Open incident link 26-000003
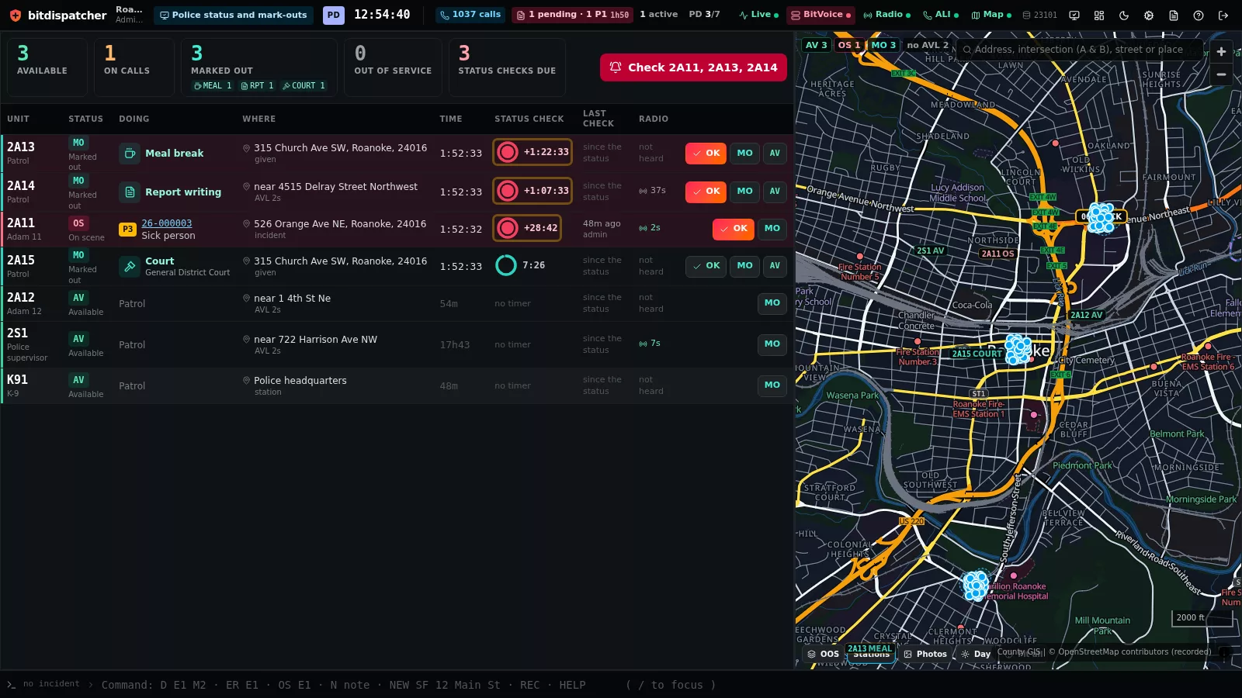This screenshot has width=1242, height=698. click(x=167, y=223)
